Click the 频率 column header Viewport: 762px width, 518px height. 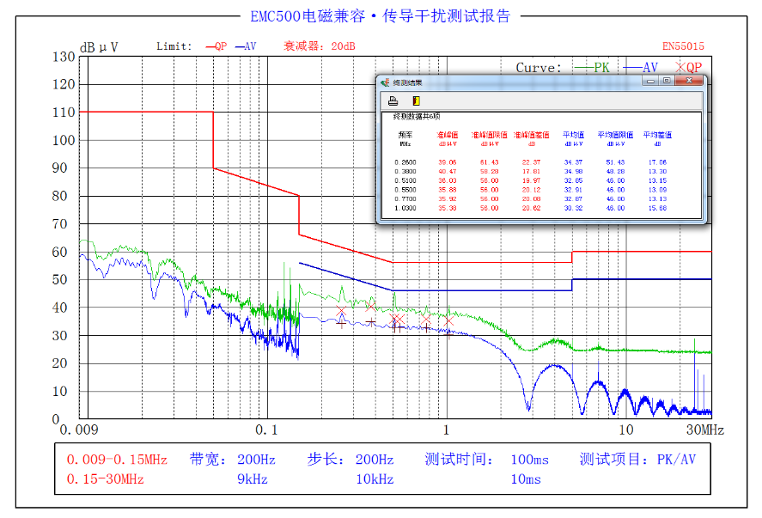pos(405,135)
